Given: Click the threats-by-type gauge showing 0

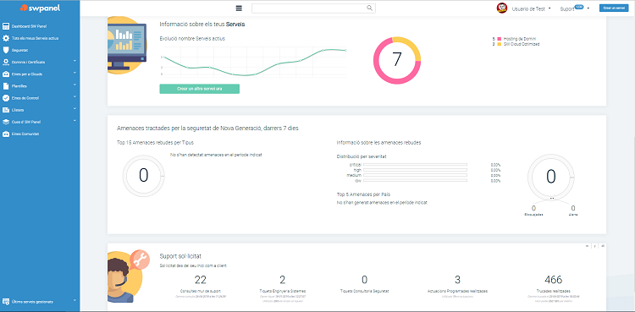Looking at the screenshot, I should coord(143,176).
